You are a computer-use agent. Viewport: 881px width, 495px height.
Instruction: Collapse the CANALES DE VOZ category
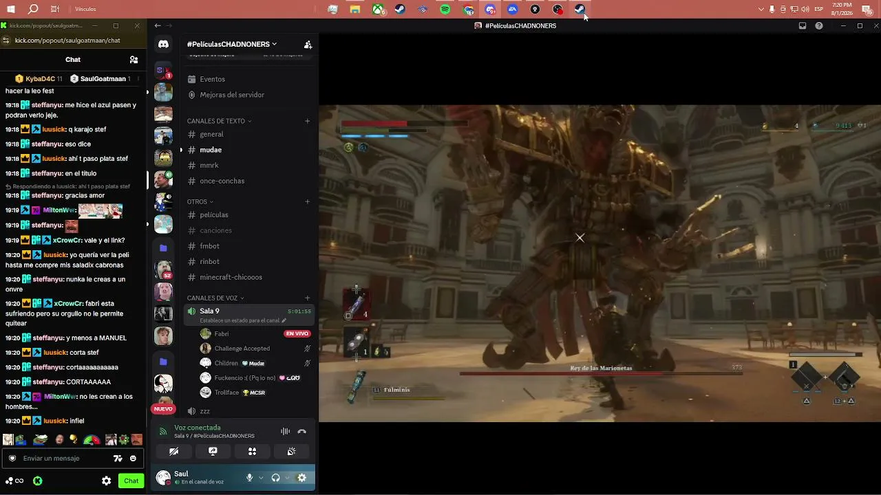click(x=215, y=298)
